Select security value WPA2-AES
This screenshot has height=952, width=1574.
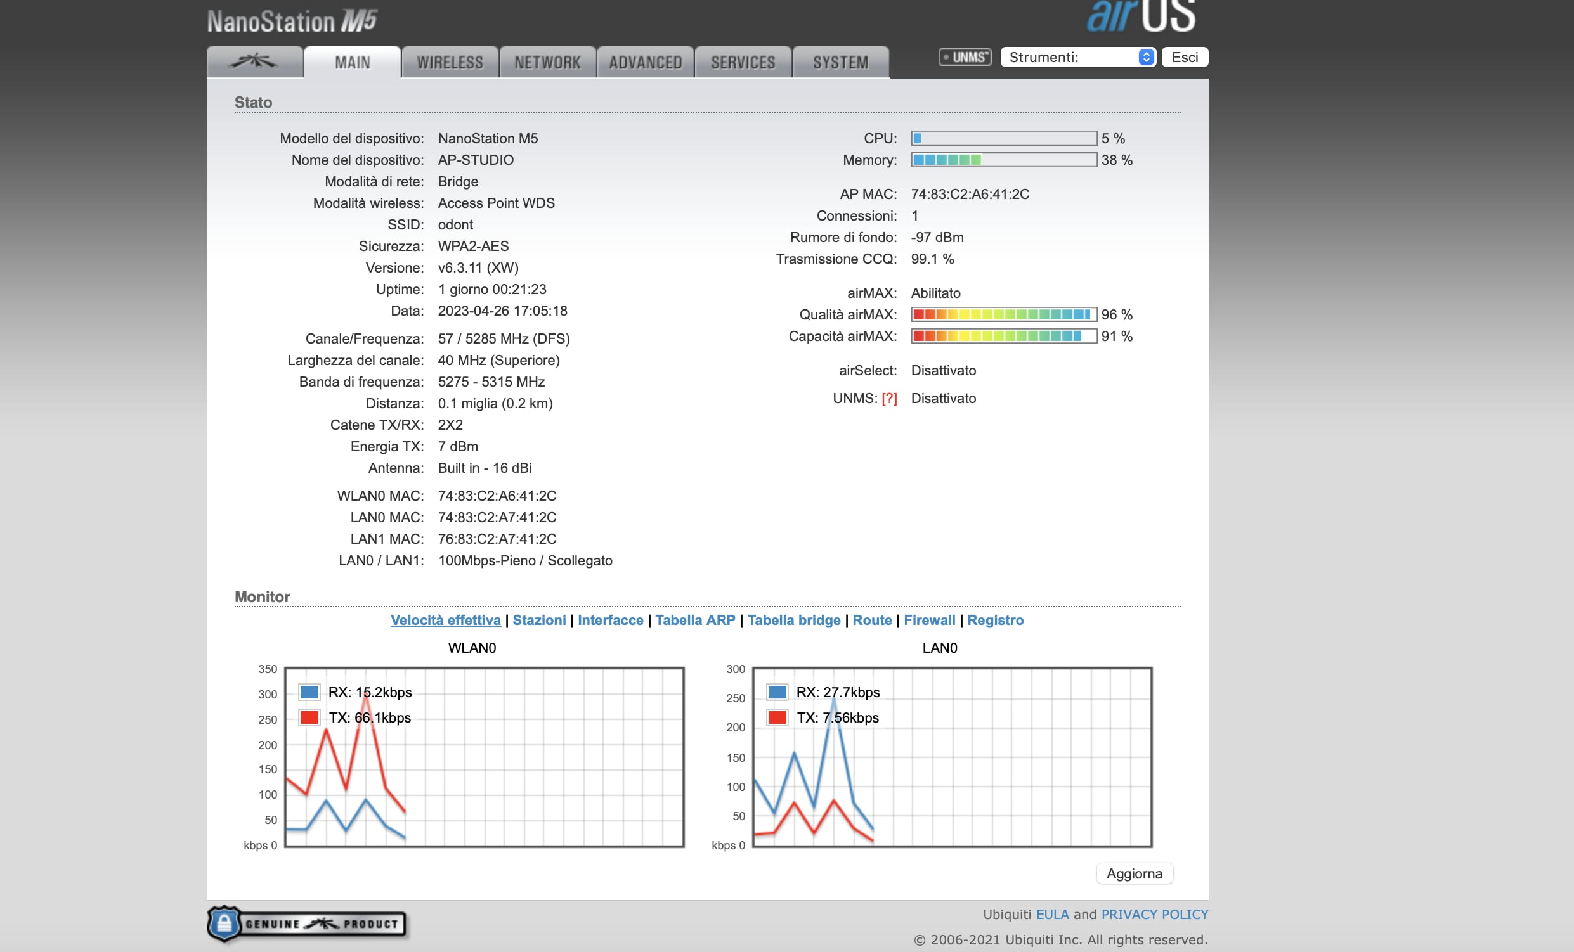click(473, 246)
